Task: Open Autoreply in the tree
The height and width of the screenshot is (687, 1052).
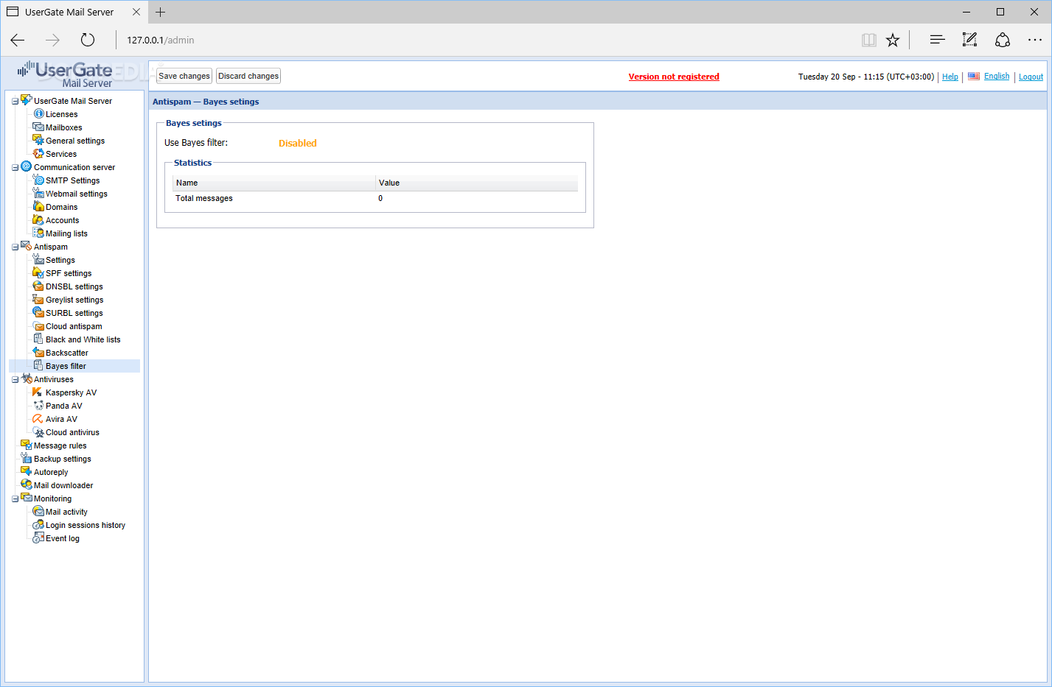Action: pyautogui.click(x=51, y=472)
